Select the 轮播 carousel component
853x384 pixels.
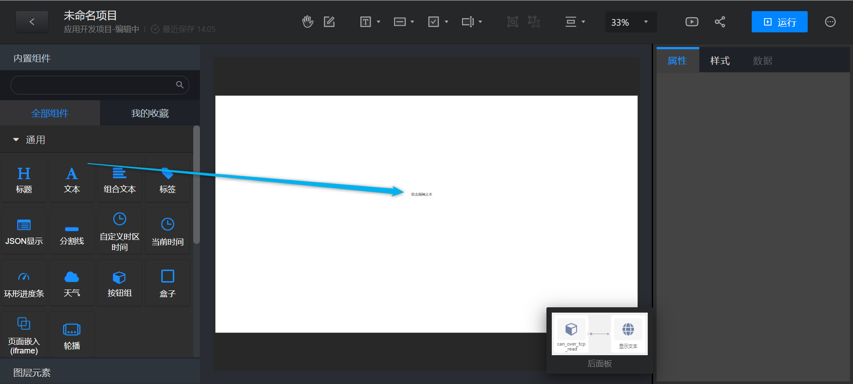pyautogui.click(x=72, y=335)
